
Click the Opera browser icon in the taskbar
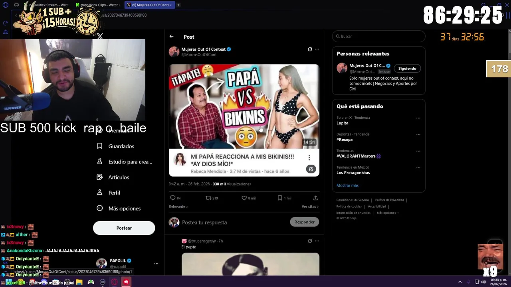click(x=115, y=282)
